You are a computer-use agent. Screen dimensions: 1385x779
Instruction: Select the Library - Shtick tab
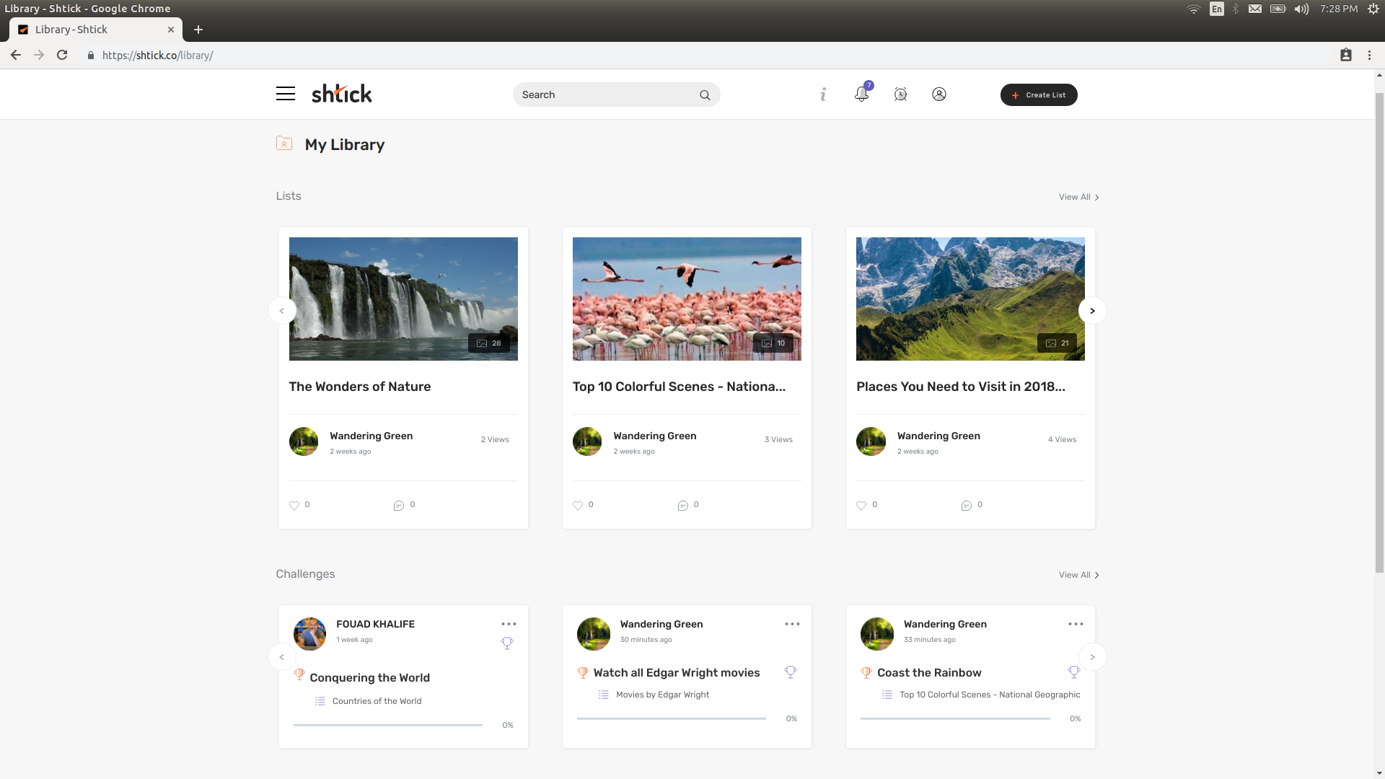click(x=95, y=30)
